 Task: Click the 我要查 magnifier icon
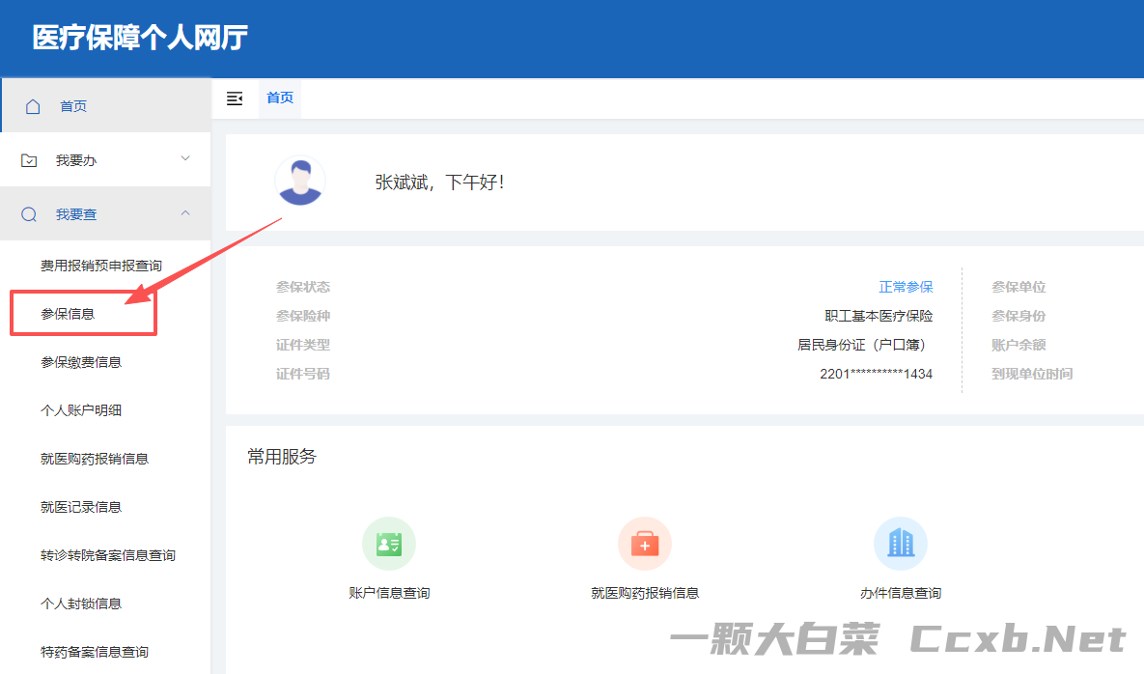(x=29, y=214)
